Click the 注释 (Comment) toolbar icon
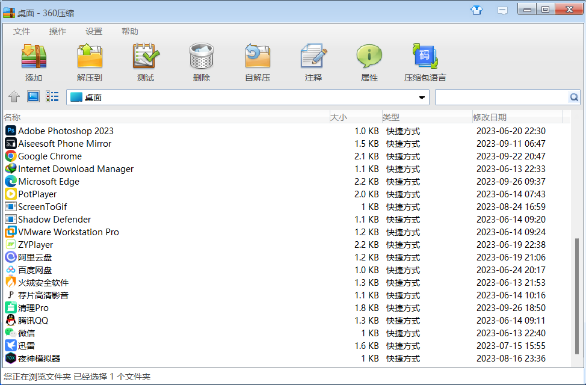 coord(313,57)
